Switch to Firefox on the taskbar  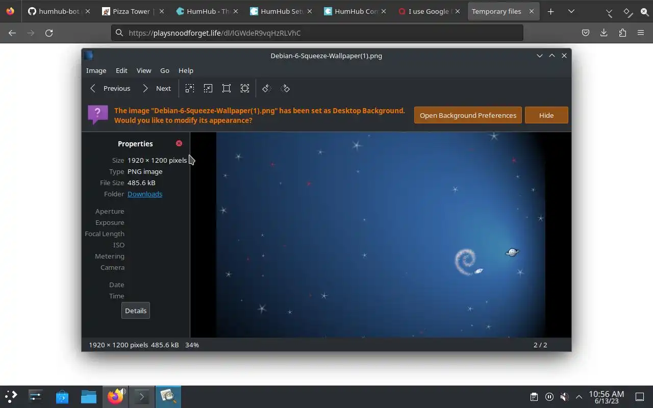tap(116, 396)
